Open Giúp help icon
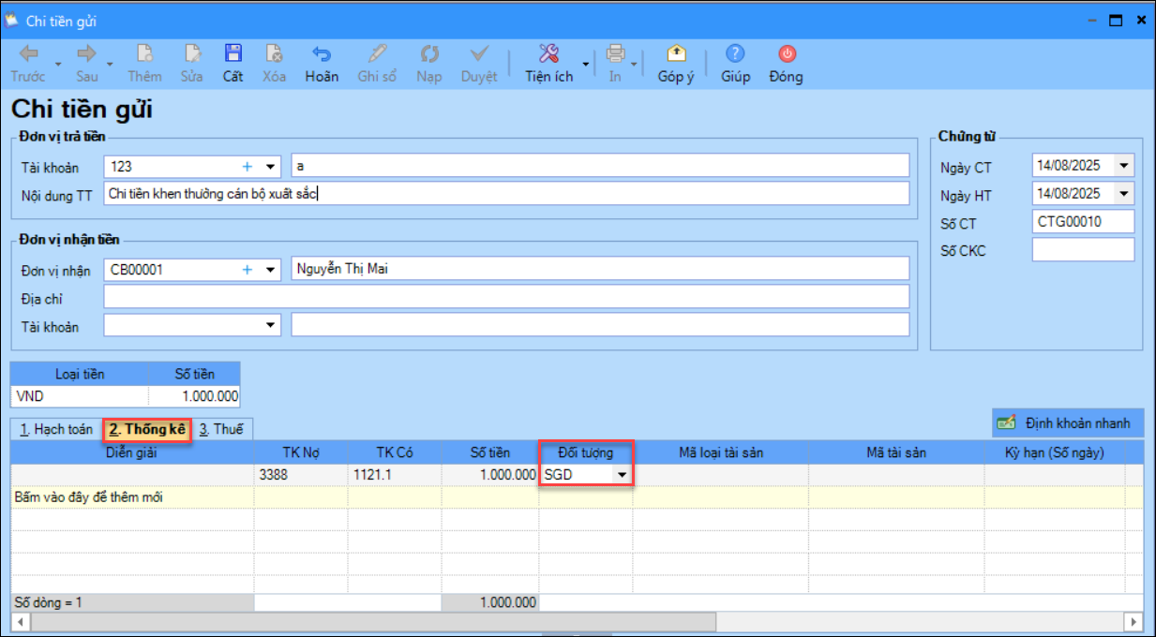This screenshot has width=1156, height=637. click(735, 54)
